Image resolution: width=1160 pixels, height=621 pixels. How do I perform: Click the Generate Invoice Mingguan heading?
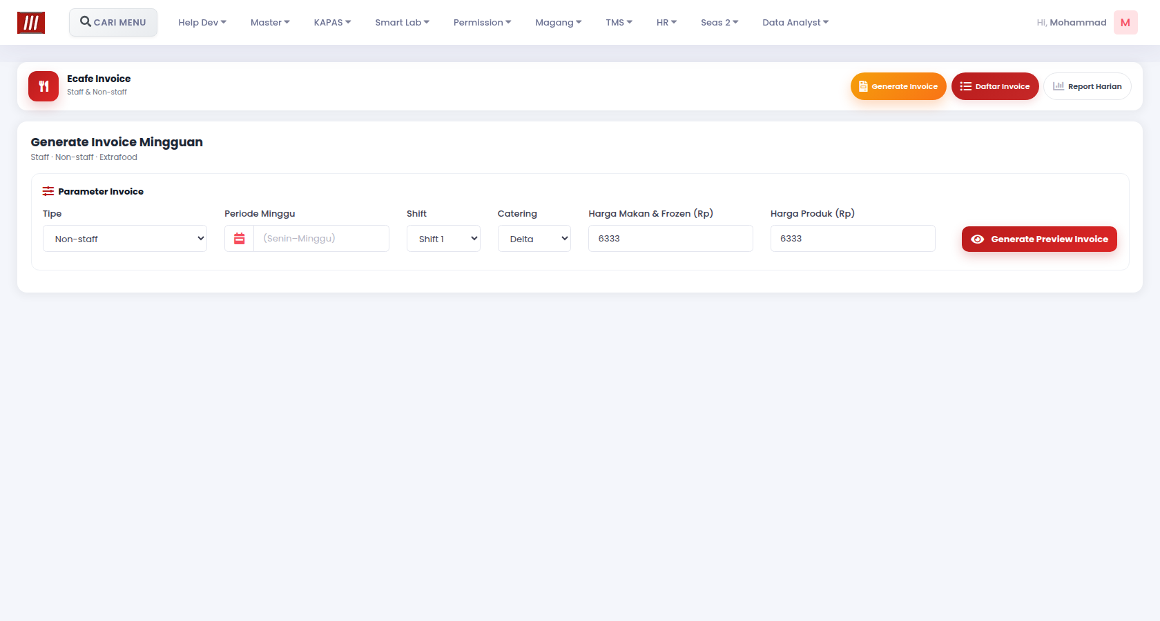coord(117,142)
